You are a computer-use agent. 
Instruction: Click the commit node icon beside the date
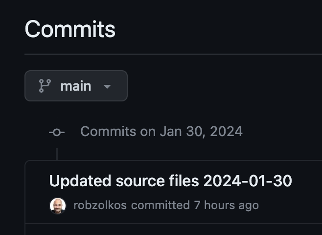57,132
